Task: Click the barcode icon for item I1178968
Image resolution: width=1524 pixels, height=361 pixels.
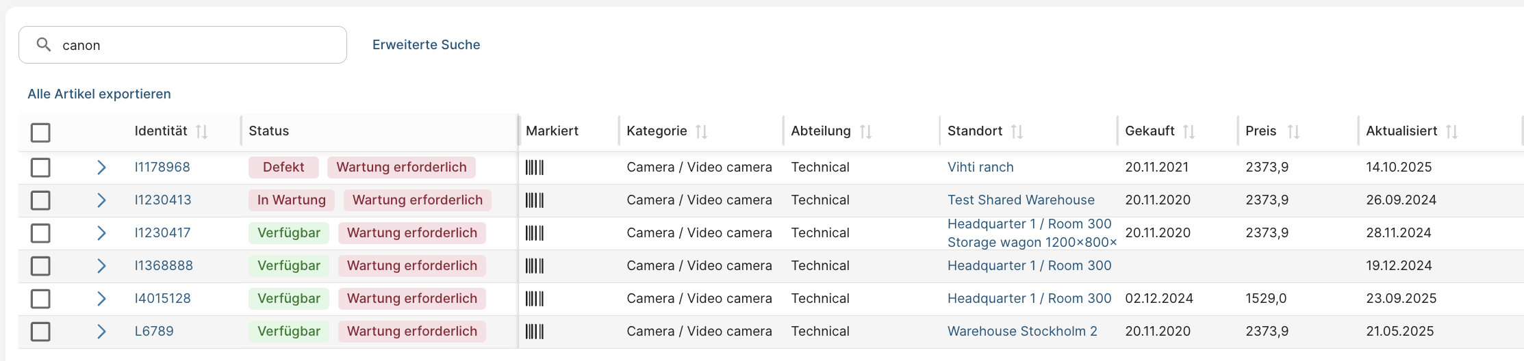Action: coord(534,168)
